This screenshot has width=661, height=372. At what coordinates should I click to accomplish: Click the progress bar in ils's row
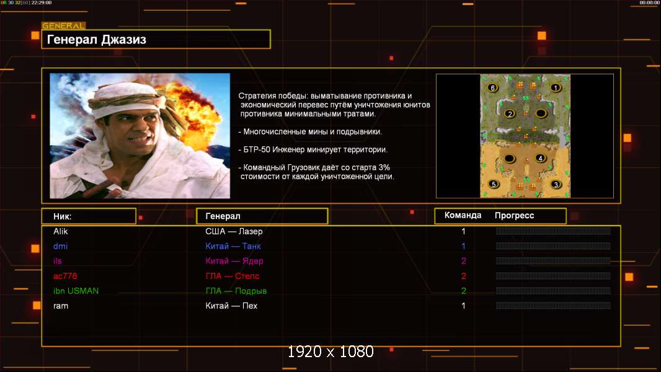pos(553,261)
